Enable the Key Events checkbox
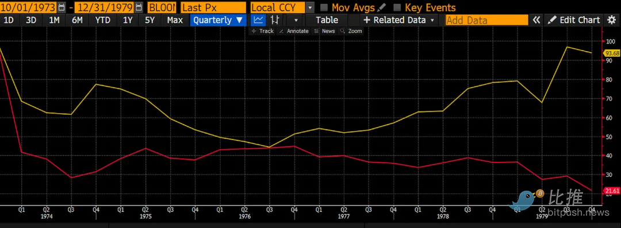 tap(397, 7)
